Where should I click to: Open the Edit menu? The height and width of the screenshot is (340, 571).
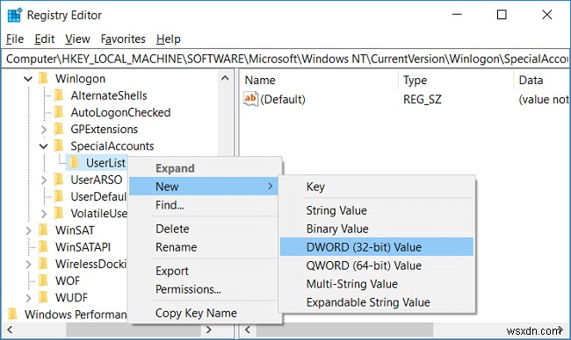coord(45,39)
